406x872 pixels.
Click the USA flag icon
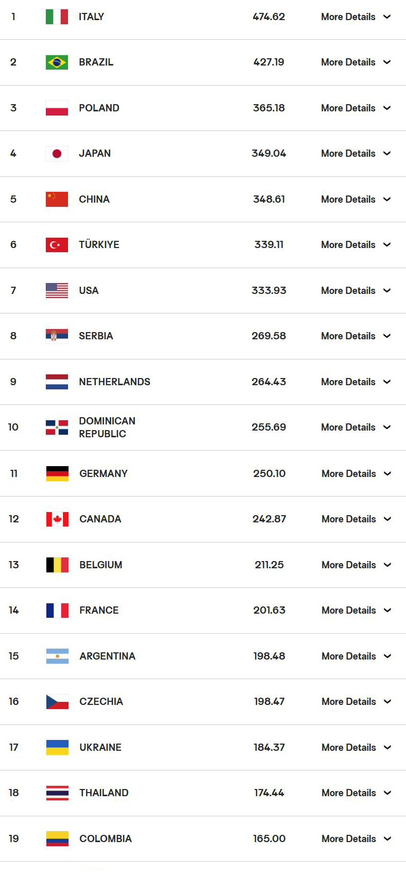click(x=57, y=290)
